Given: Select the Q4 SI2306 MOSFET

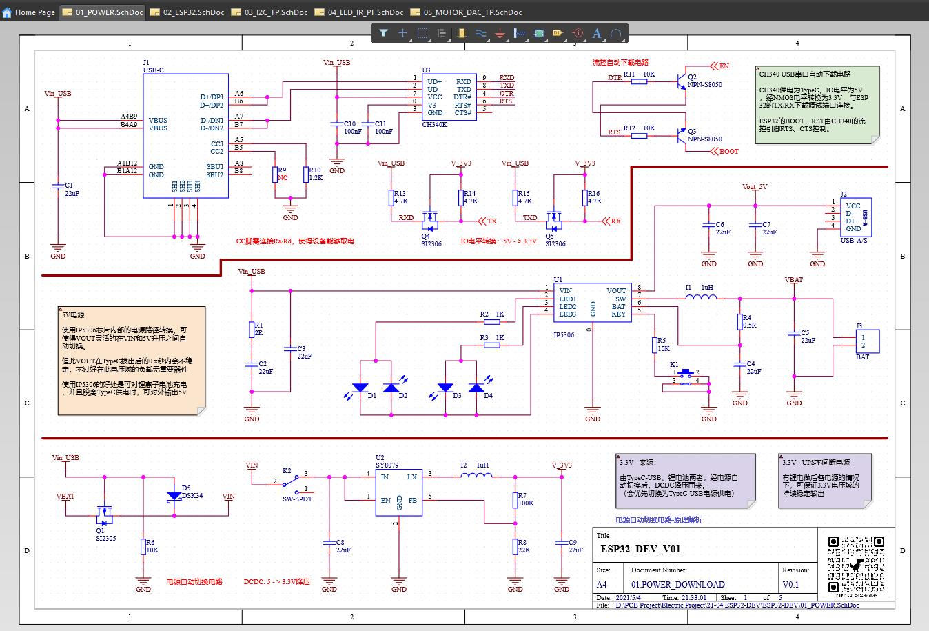Looking at the screenshot, I should pyautogui.click(x=431, y=221).
